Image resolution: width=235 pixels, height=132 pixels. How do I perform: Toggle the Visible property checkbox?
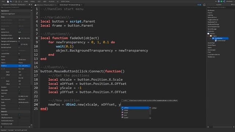pos(19,106)
